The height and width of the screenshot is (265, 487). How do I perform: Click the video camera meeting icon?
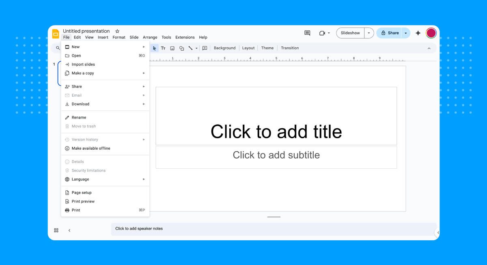[x=322, y=33]
